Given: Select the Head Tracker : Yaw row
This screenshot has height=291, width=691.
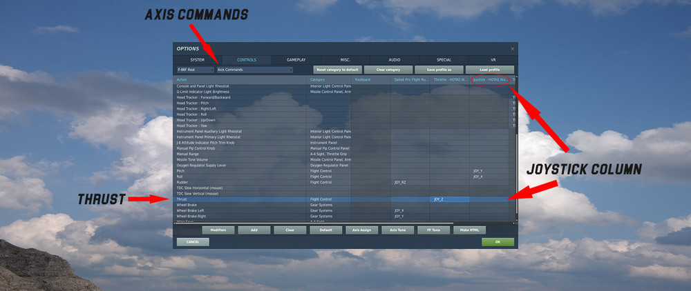Looking at the screenshot, I should coord(343,126).
